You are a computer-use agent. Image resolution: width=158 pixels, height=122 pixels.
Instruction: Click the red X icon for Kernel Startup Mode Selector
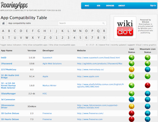pos(148,86)
